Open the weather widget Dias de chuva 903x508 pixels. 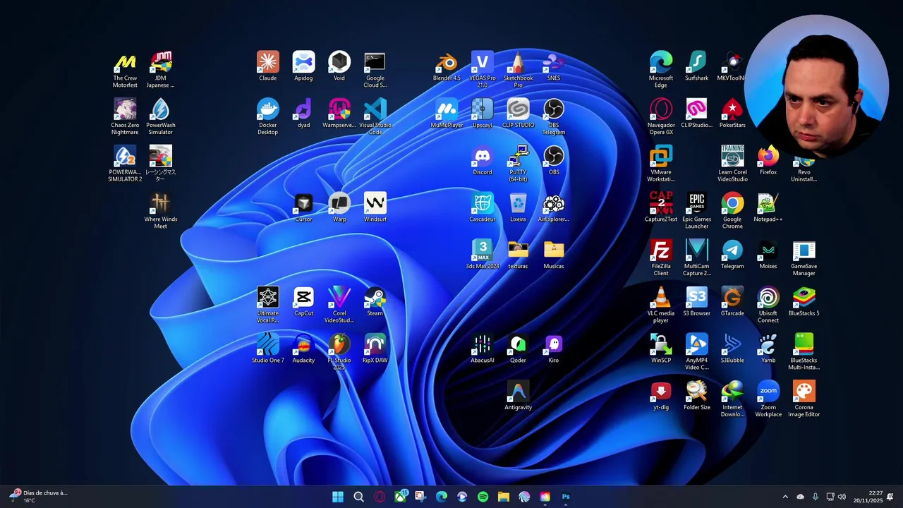[39, 497]
